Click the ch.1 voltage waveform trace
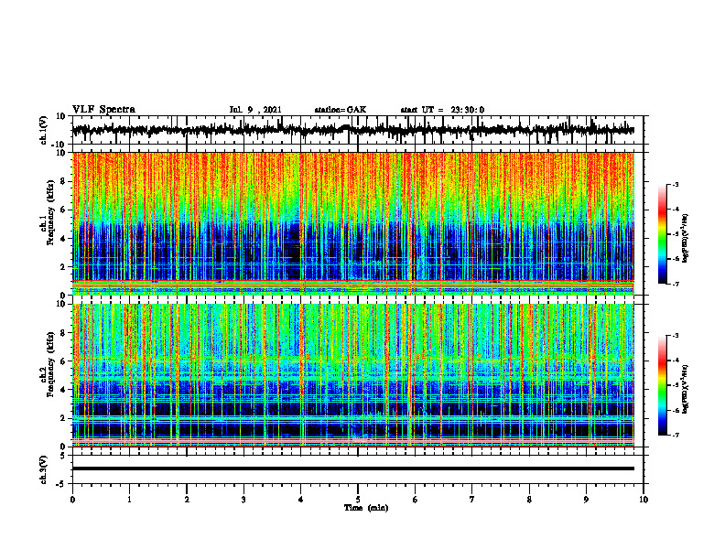 352,130
